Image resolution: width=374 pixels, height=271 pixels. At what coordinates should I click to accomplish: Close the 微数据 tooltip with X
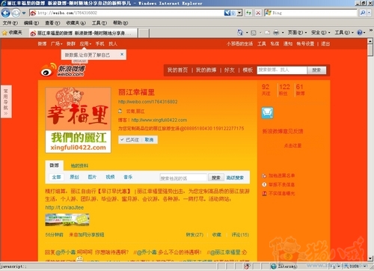(122, 54)
